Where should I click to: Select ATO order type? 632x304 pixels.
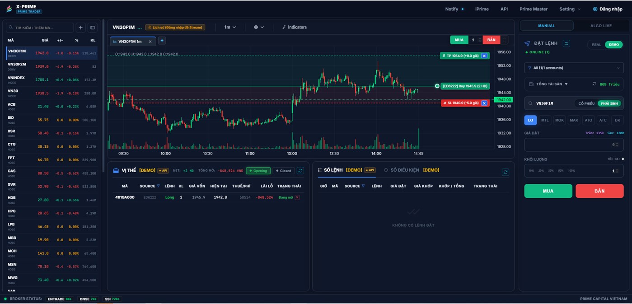(x=588, y=120)
